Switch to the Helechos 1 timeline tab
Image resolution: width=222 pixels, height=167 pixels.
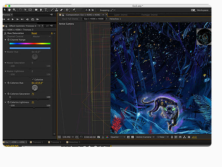tap(73, 142)
